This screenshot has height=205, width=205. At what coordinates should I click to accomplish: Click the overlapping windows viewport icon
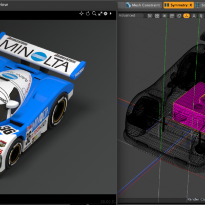(179, 16)
